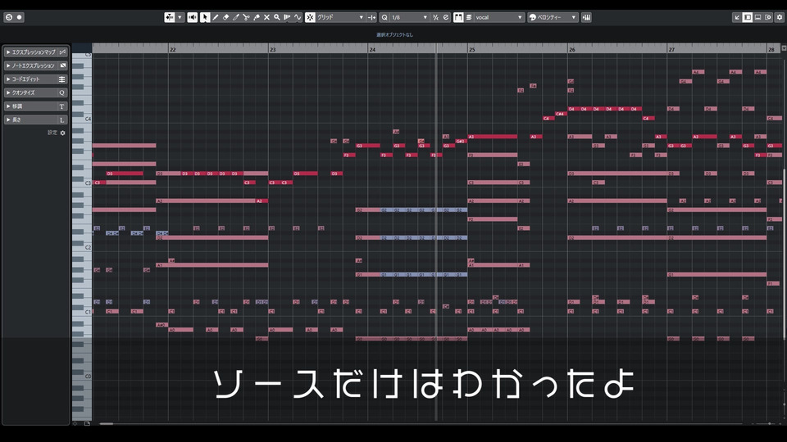Expand the 長さ section

pos(35,120)
